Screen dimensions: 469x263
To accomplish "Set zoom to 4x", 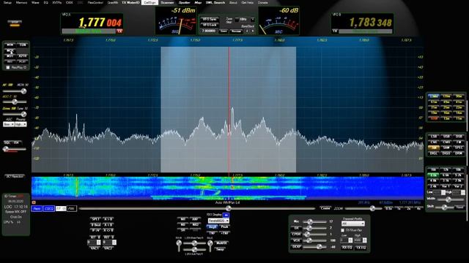I will pos(418,208).
